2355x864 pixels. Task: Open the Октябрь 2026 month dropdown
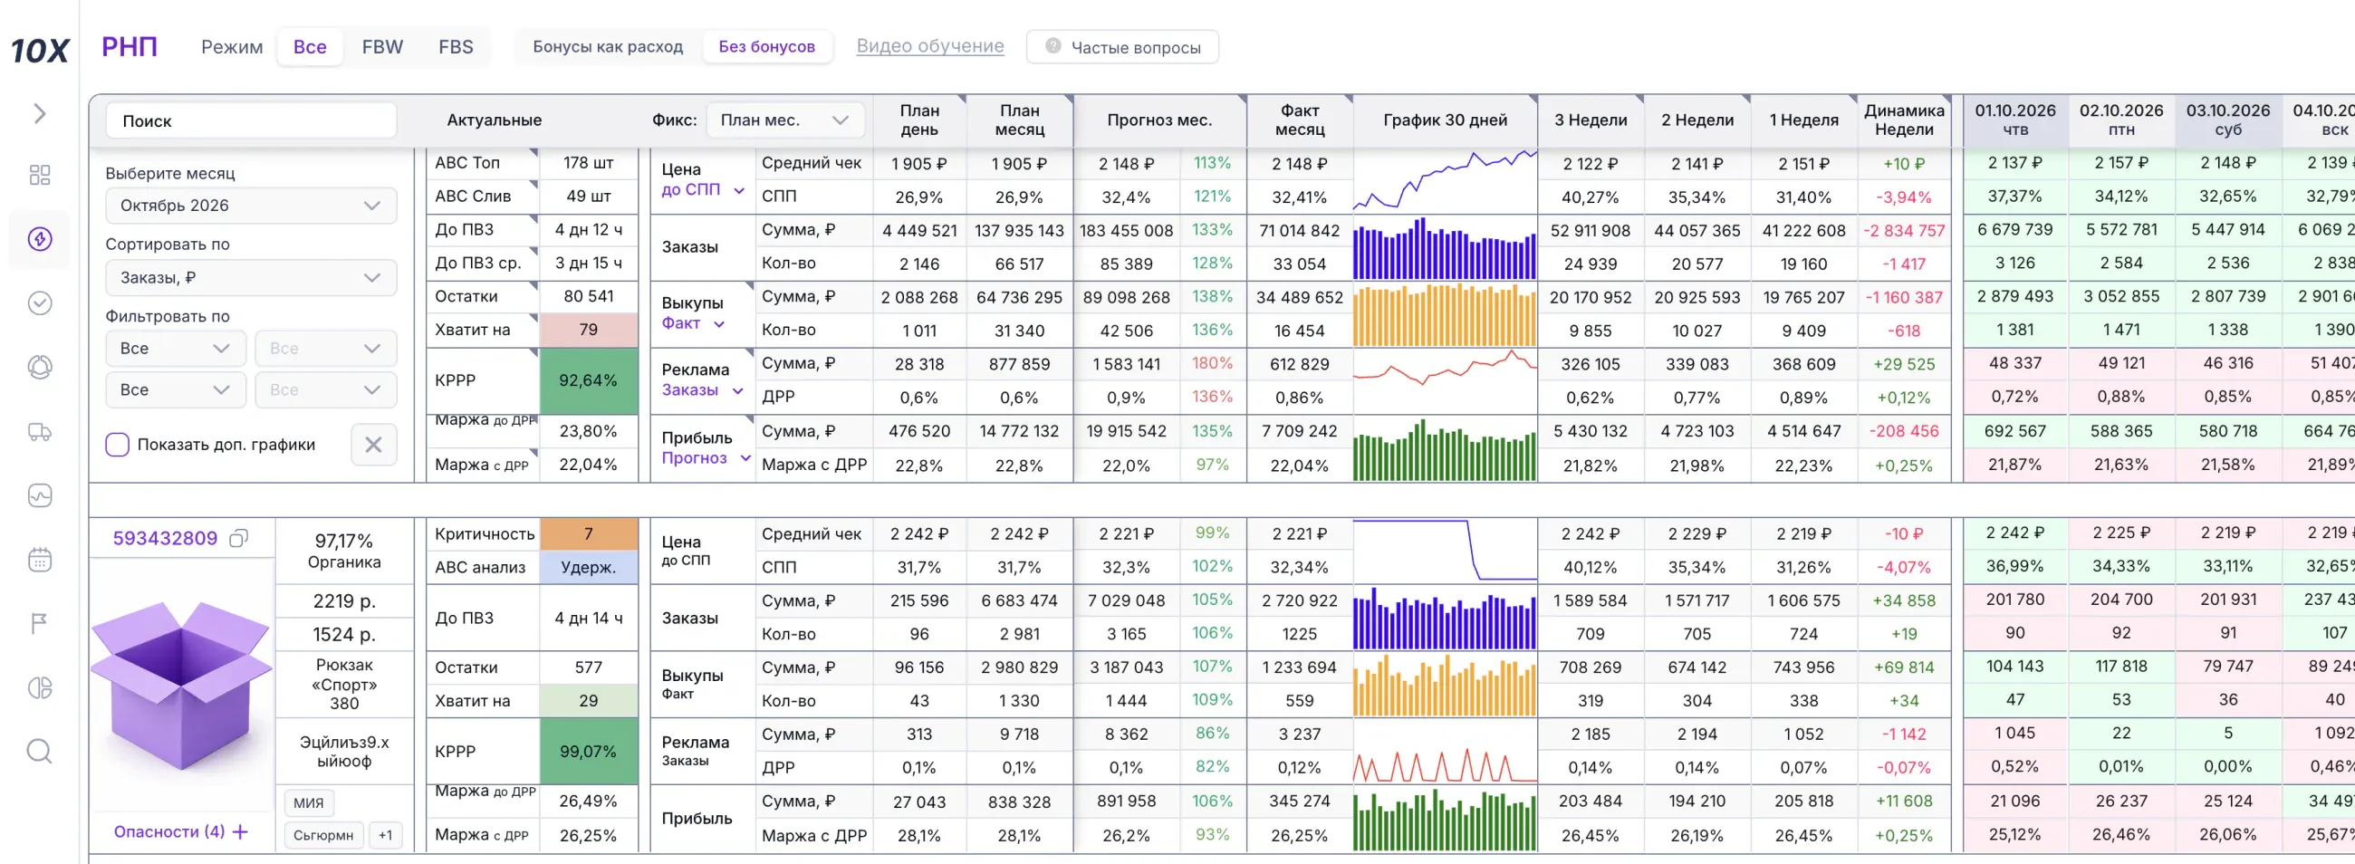click(252, 206)
